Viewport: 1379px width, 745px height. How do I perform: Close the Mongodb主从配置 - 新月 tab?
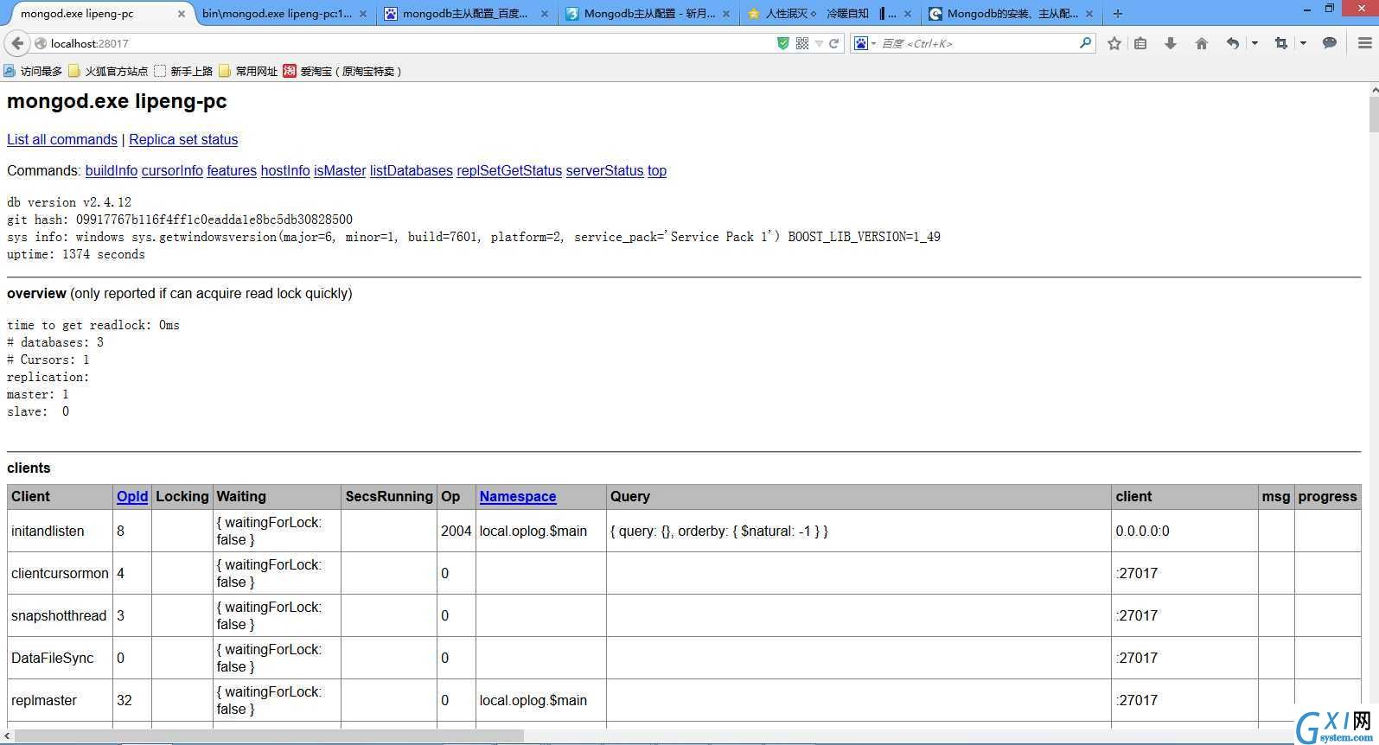click(726, 14)
